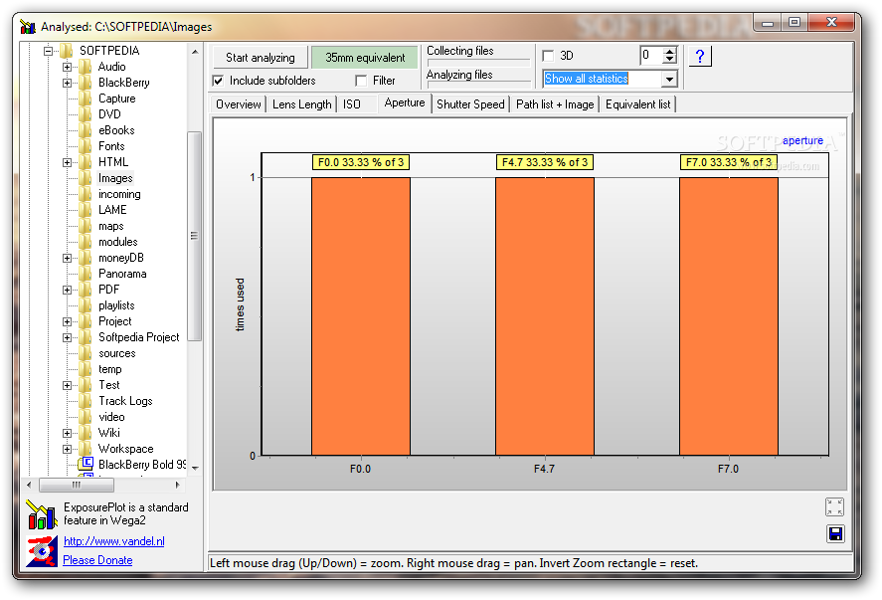
Task: Click the folder tree horizontal scrollbar thumb
Action: click(77, 485)
